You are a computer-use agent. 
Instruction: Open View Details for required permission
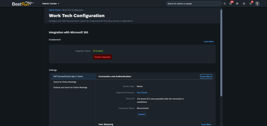coord(142,93)
